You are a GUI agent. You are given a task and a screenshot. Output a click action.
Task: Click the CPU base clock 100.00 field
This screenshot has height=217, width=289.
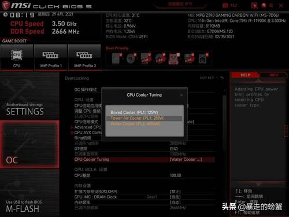pyautogui.click(x=144, y=175)
